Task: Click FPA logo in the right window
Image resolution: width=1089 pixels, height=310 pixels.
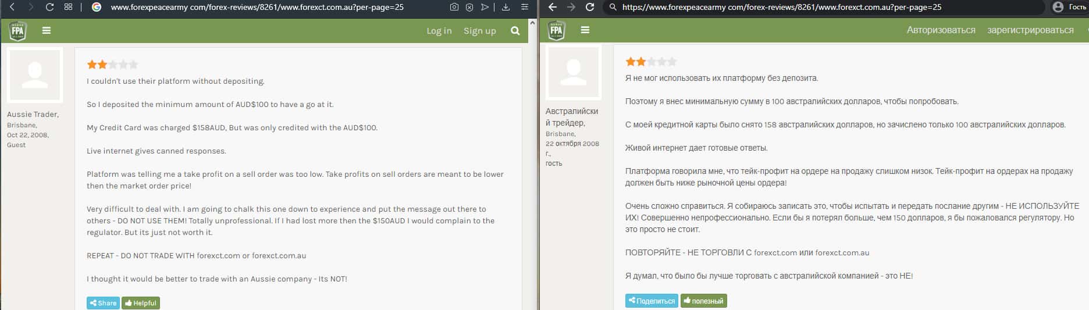Action: pyautogui.click(x=556, y=30)
